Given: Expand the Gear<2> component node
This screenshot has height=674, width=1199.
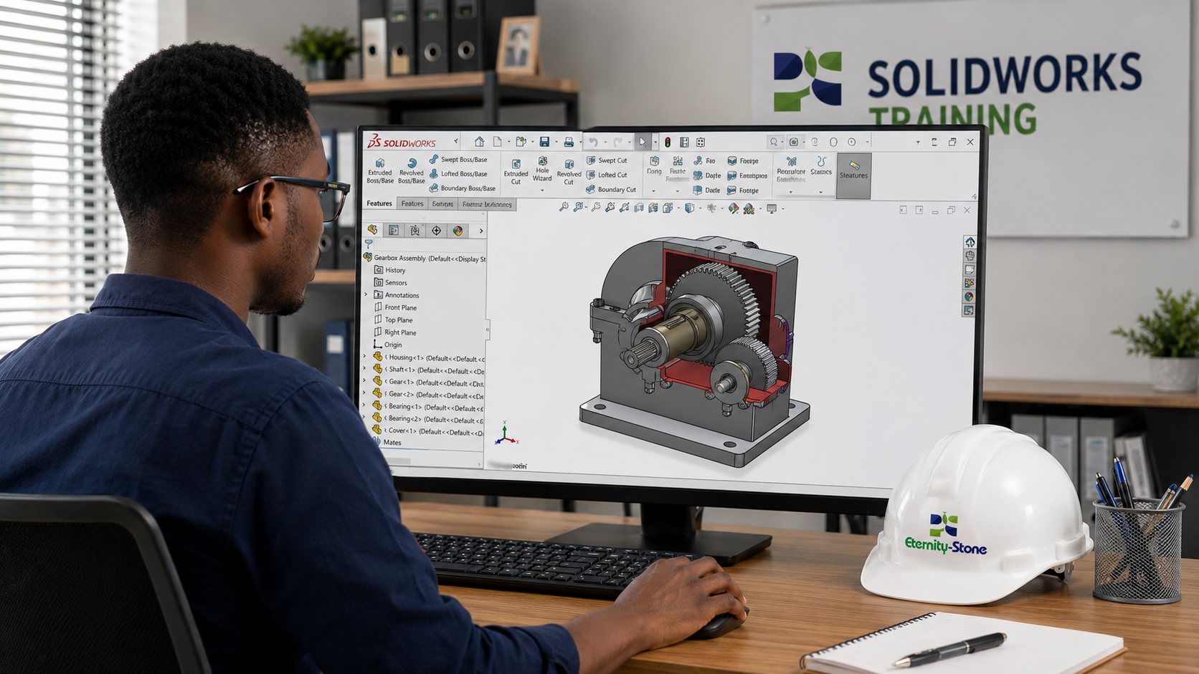Looking at the screenshot, I should click(365, 394).
